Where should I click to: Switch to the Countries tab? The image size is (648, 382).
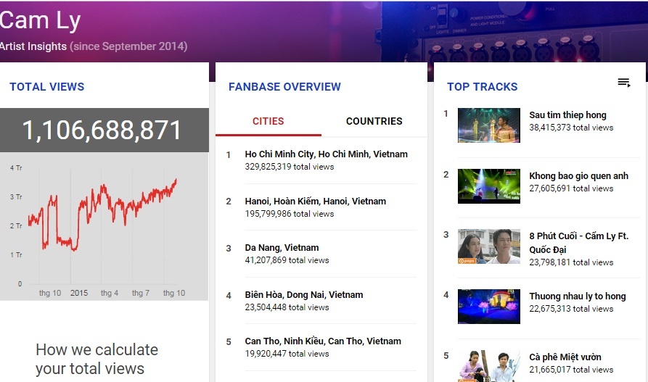point(374,121)
